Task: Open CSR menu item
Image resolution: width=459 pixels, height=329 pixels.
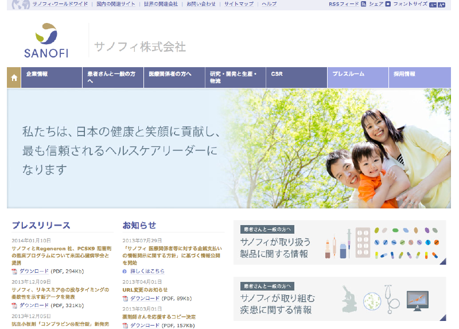Action: coord(297,78)
